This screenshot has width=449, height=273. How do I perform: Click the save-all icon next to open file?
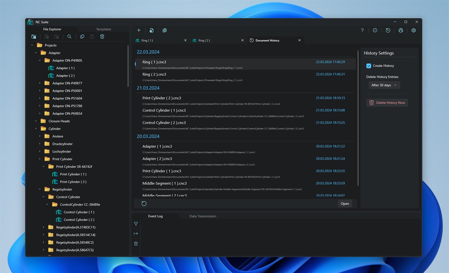(165, 30)
